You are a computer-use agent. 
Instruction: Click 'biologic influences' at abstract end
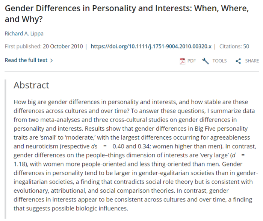(x=102, y=209)
